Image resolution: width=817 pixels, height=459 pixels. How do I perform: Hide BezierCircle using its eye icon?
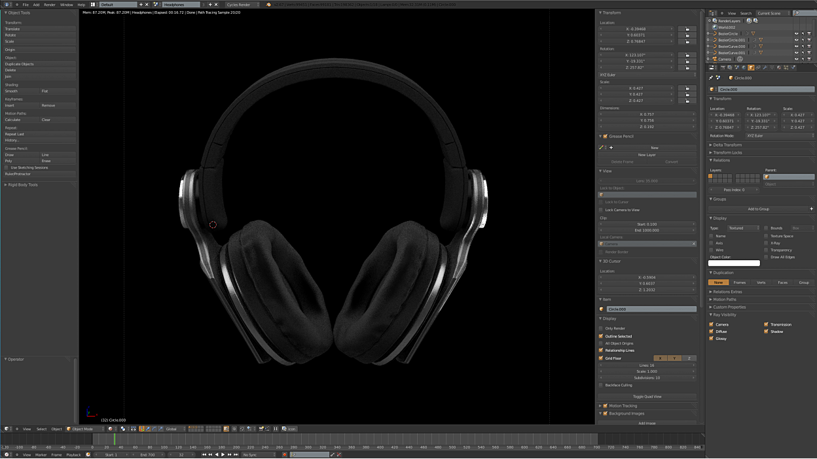point(797,33)
